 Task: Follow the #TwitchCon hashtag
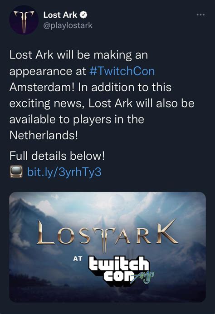click(122, 71)
